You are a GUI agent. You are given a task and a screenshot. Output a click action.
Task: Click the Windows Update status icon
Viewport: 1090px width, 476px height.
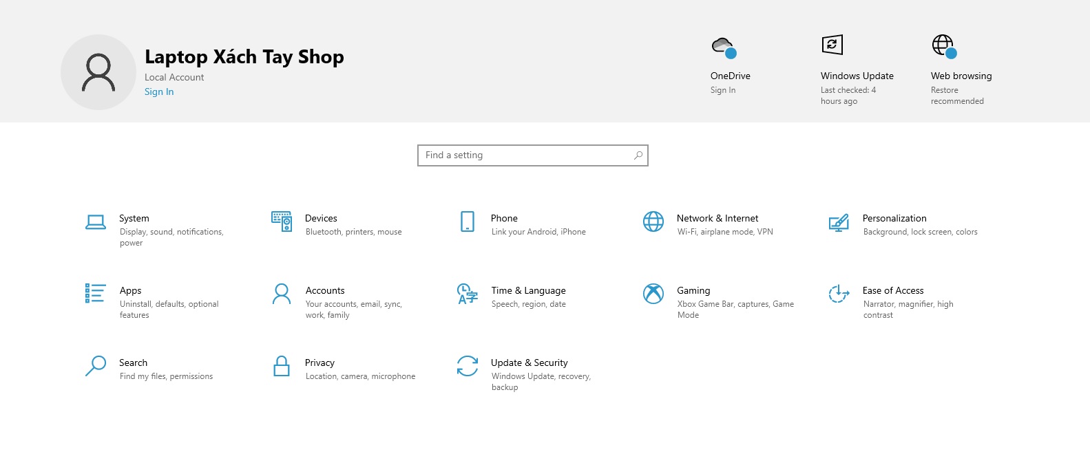point(832,45)
